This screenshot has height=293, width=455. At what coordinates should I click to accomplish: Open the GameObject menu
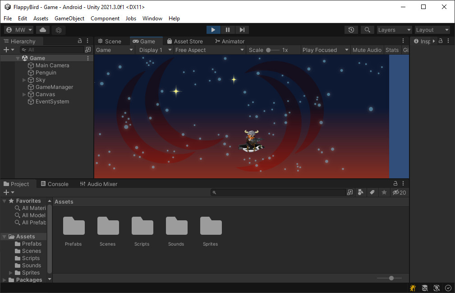(x=69, y=19)
